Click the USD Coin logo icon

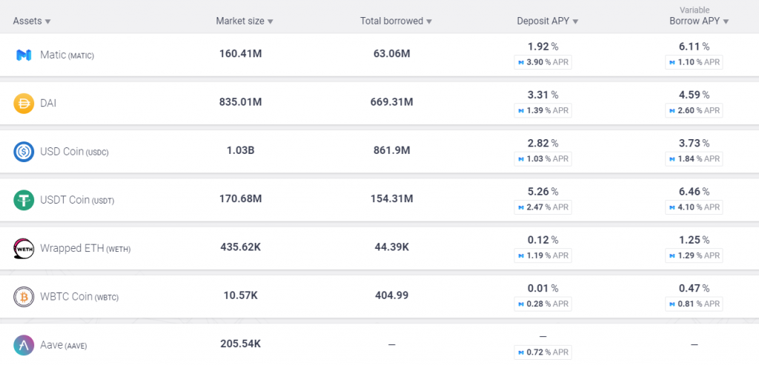tap(24, 151)
